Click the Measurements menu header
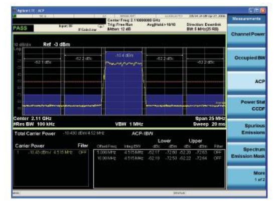 click(x=246, y=19)
